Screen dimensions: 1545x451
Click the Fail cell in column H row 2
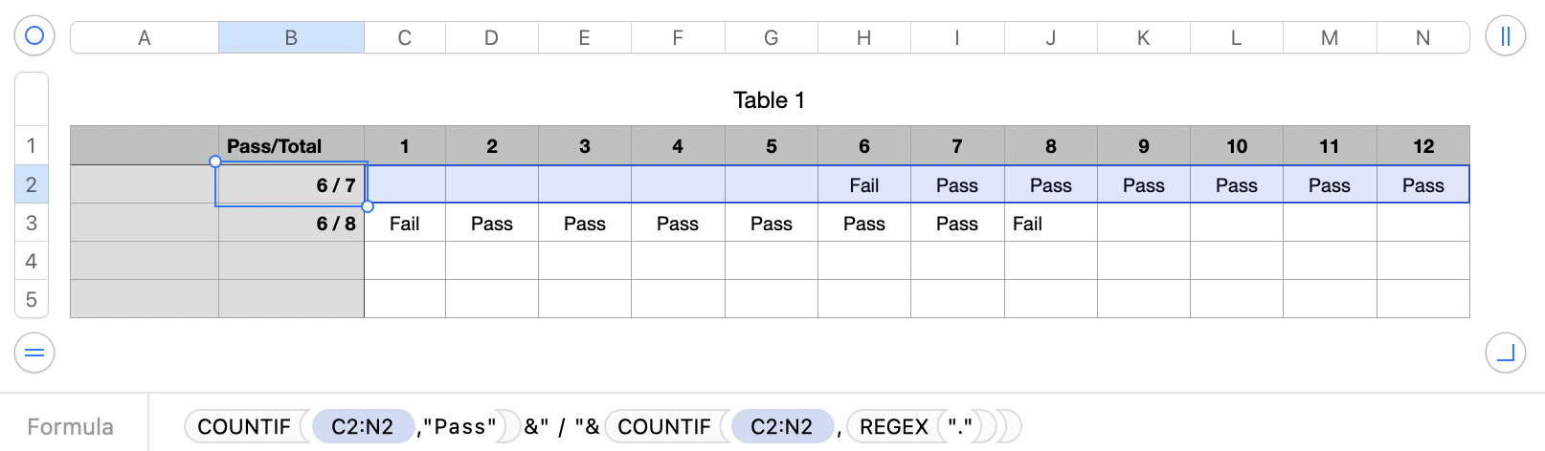click(x=863, y=185)
